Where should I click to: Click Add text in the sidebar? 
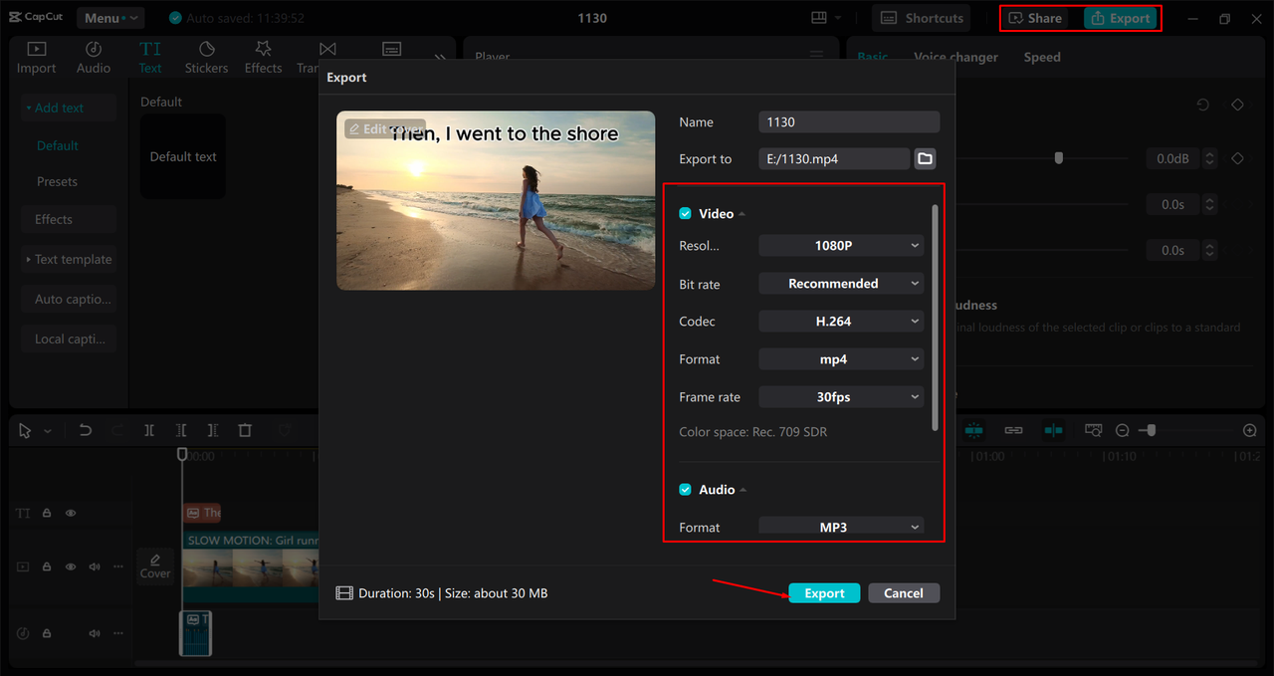point(69,108)
